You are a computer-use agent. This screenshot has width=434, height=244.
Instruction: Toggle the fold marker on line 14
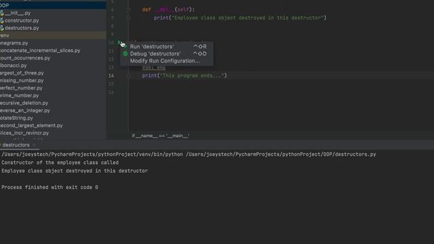coord(128,75)
